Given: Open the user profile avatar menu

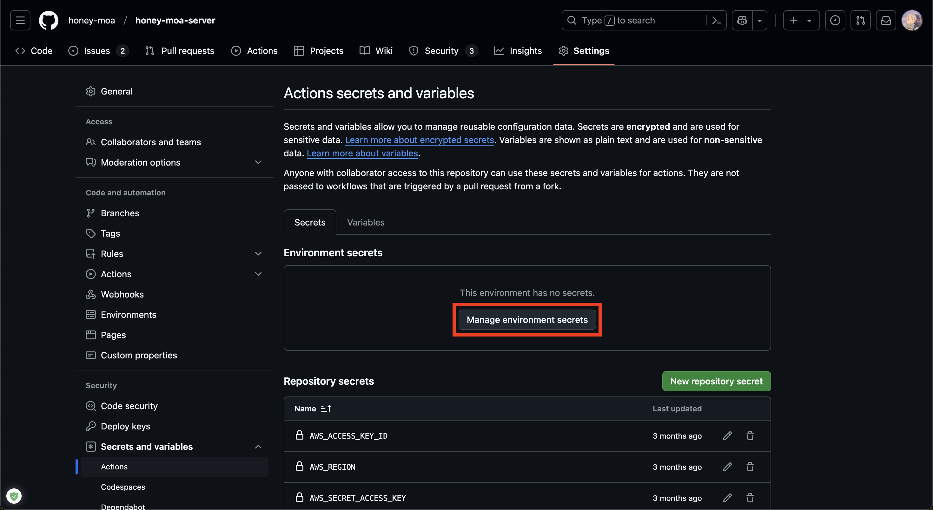Looking at the screenshot, I should [x=912, y=20].
